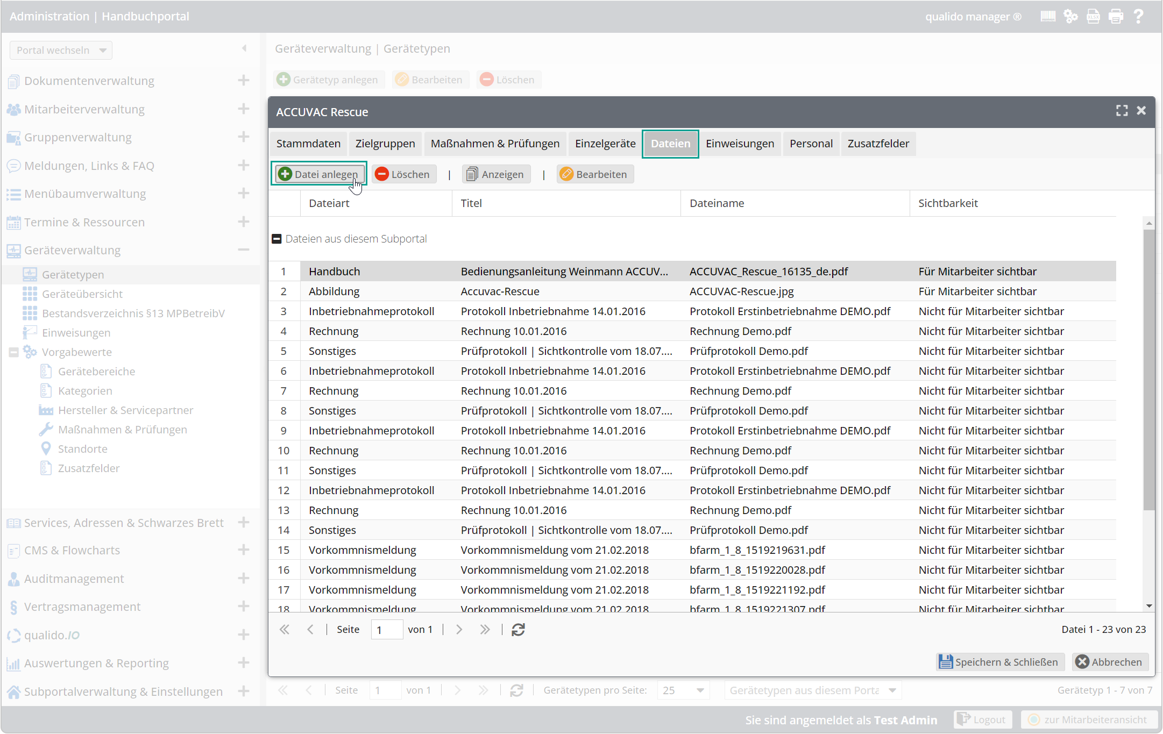Expand Services, Adressen & Schwarzes Brett
The width and height of the screenshot is (1163, 734).
point(244,522)
